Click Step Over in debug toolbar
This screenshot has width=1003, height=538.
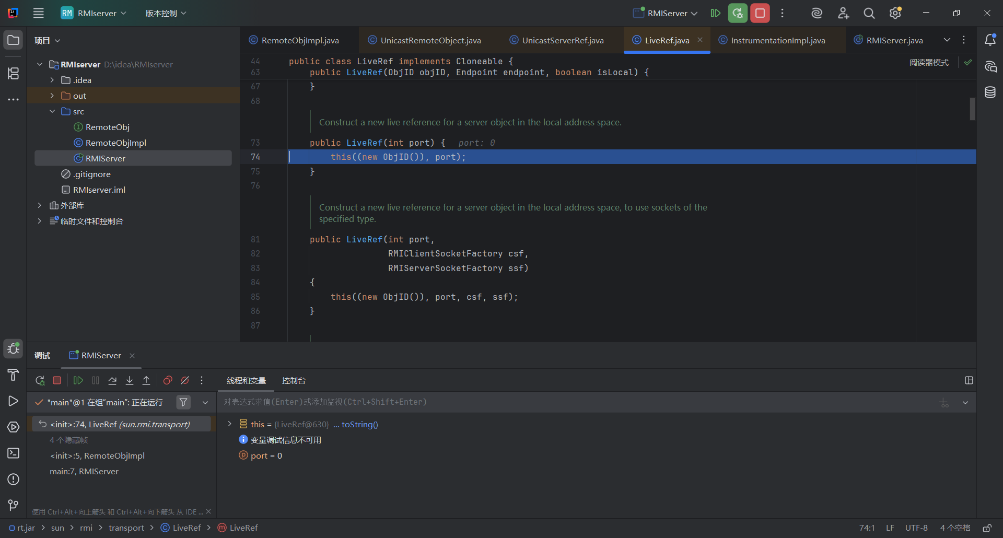pyautogui.click(x=112, y=380)
